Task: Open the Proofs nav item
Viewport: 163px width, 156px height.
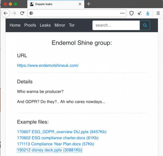Action: [x=30, y=25]
